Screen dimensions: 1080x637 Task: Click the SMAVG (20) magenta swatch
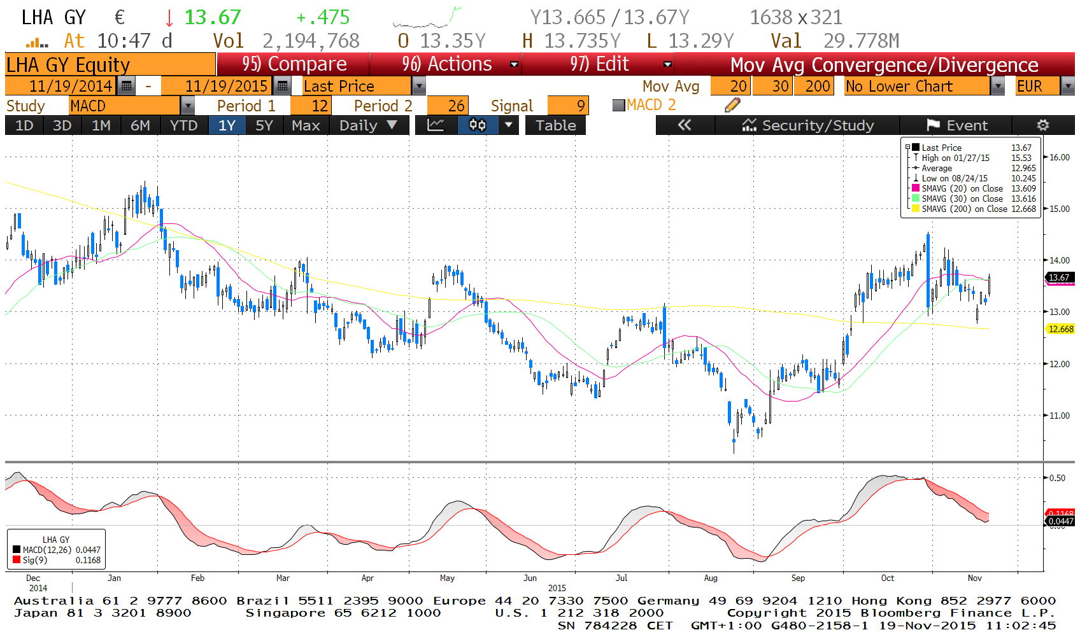[x=916, y=188]
